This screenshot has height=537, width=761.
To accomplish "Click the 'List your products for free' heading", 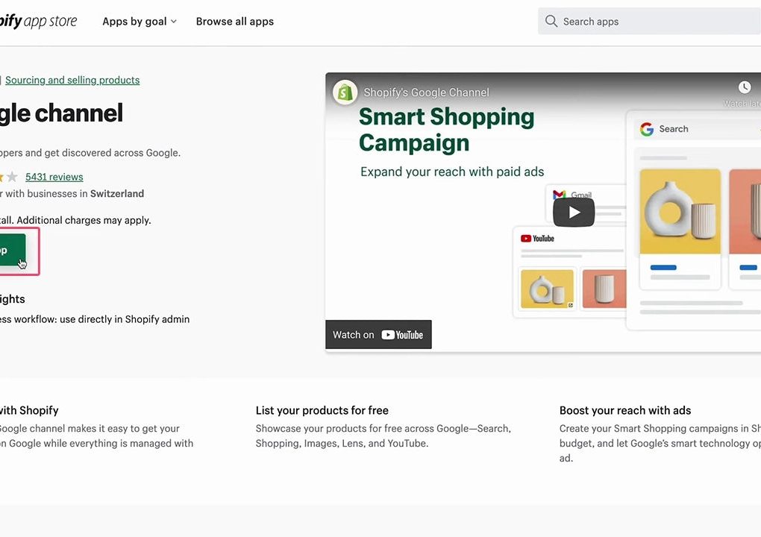I will coord(322,410).
